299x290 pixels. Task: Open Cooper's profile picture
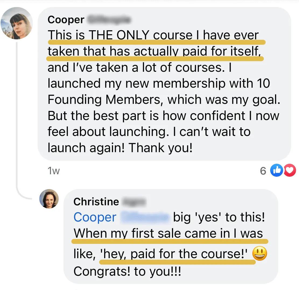pyautogui.click(x=17, y=23)
